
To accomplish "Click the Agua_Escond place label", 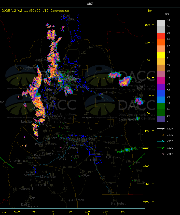I will (x=75, y=200).
